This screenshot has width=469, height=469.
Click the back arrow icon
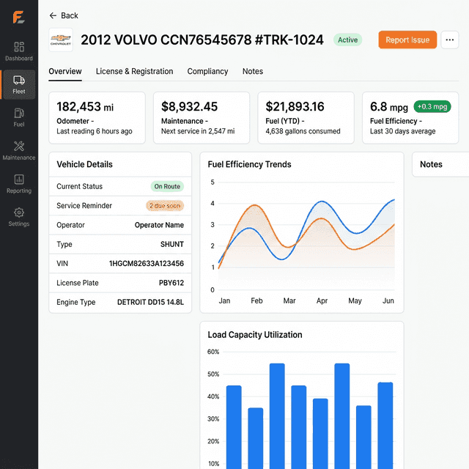coord(53,15)
